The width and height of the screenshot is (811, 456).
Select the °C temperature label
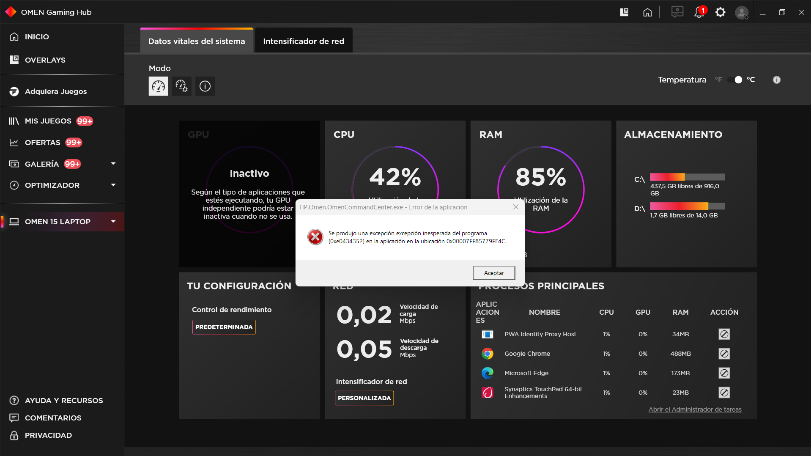(x=751, y=80)
